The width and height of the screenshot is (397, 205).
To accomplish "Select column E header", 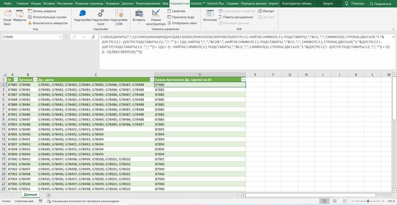I will pyautogui.click(x=255, y=75).
